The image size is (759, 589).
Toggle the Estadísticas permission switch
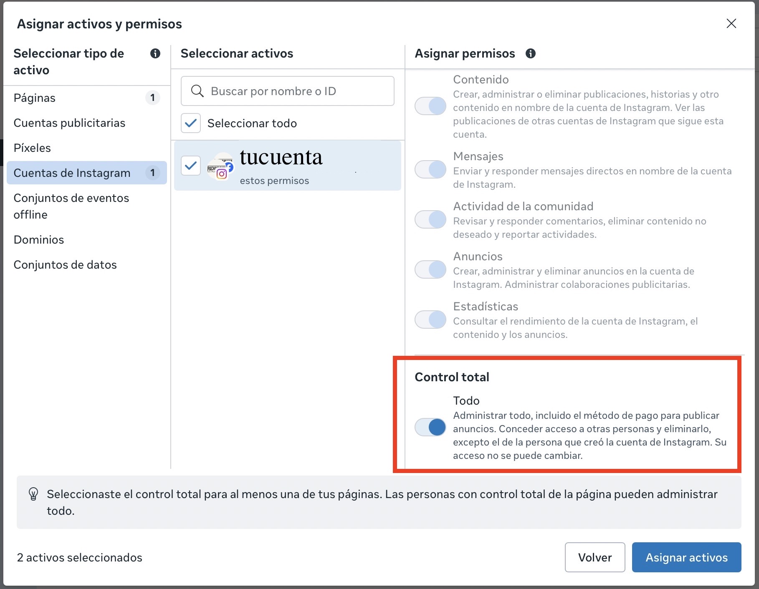(430, 320)
